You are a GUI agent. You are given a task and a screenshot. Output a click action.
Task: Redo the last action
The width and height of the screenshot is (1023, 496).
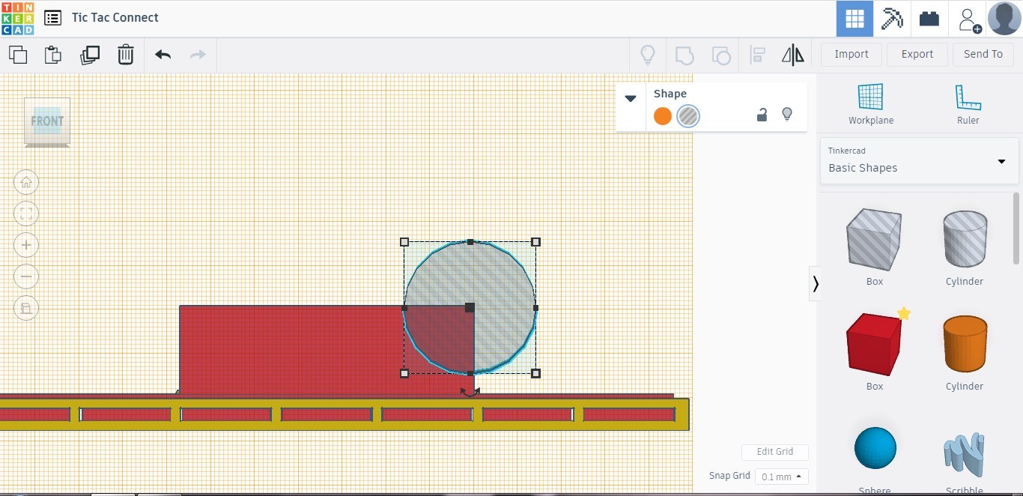198,55
